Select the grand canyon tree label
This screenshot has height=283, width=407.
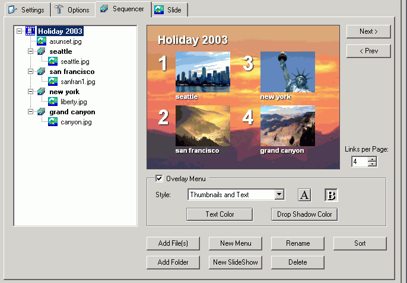[72, 112]
